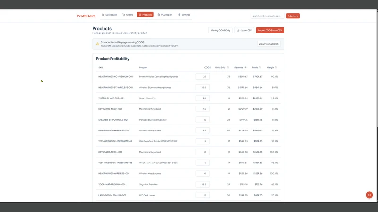Click Import COGS from CSV button
The width and height of the screenshot is (378, 212).
pos(270,30)
